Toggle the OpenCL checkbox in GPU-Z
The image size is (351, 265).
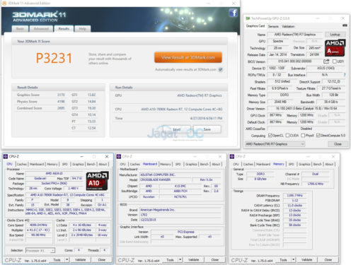point(270,136)
